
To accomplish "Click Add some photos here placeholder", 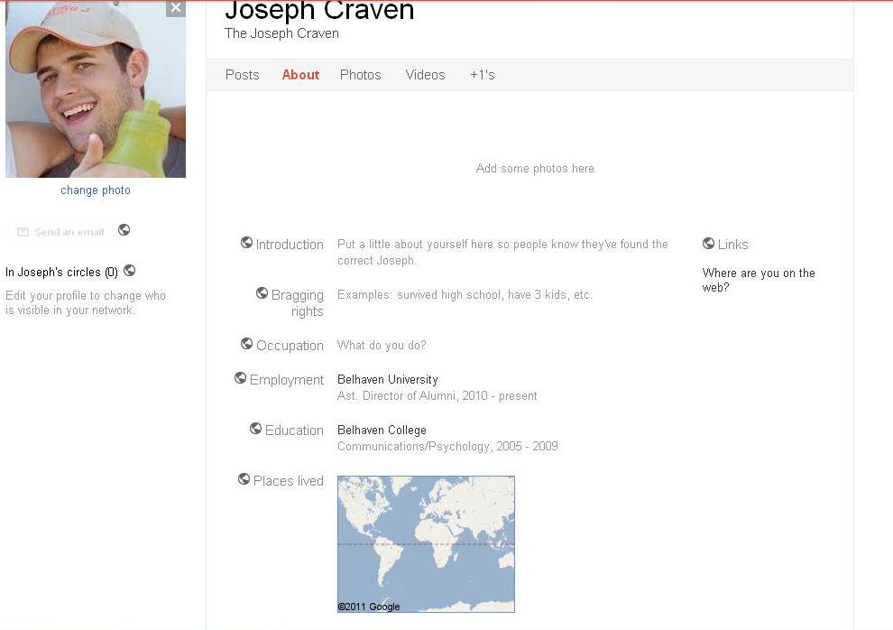I will [535, 169].
